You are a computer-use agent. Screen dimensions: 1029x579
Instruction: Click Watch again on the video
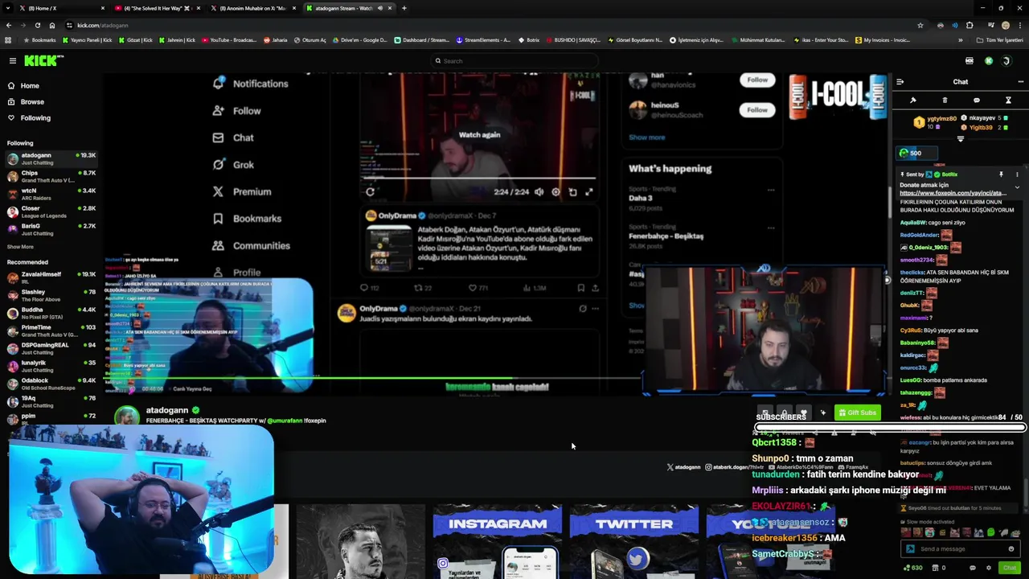[x=479, y=134]
